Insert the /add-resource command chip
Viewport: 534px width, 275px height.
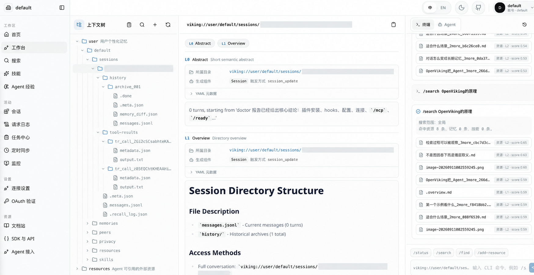[x=491, y=253]
